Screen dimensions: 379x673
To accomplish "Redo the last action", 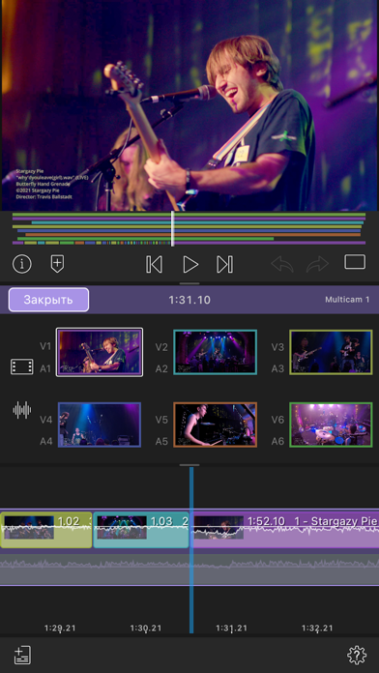I will 317,264.
